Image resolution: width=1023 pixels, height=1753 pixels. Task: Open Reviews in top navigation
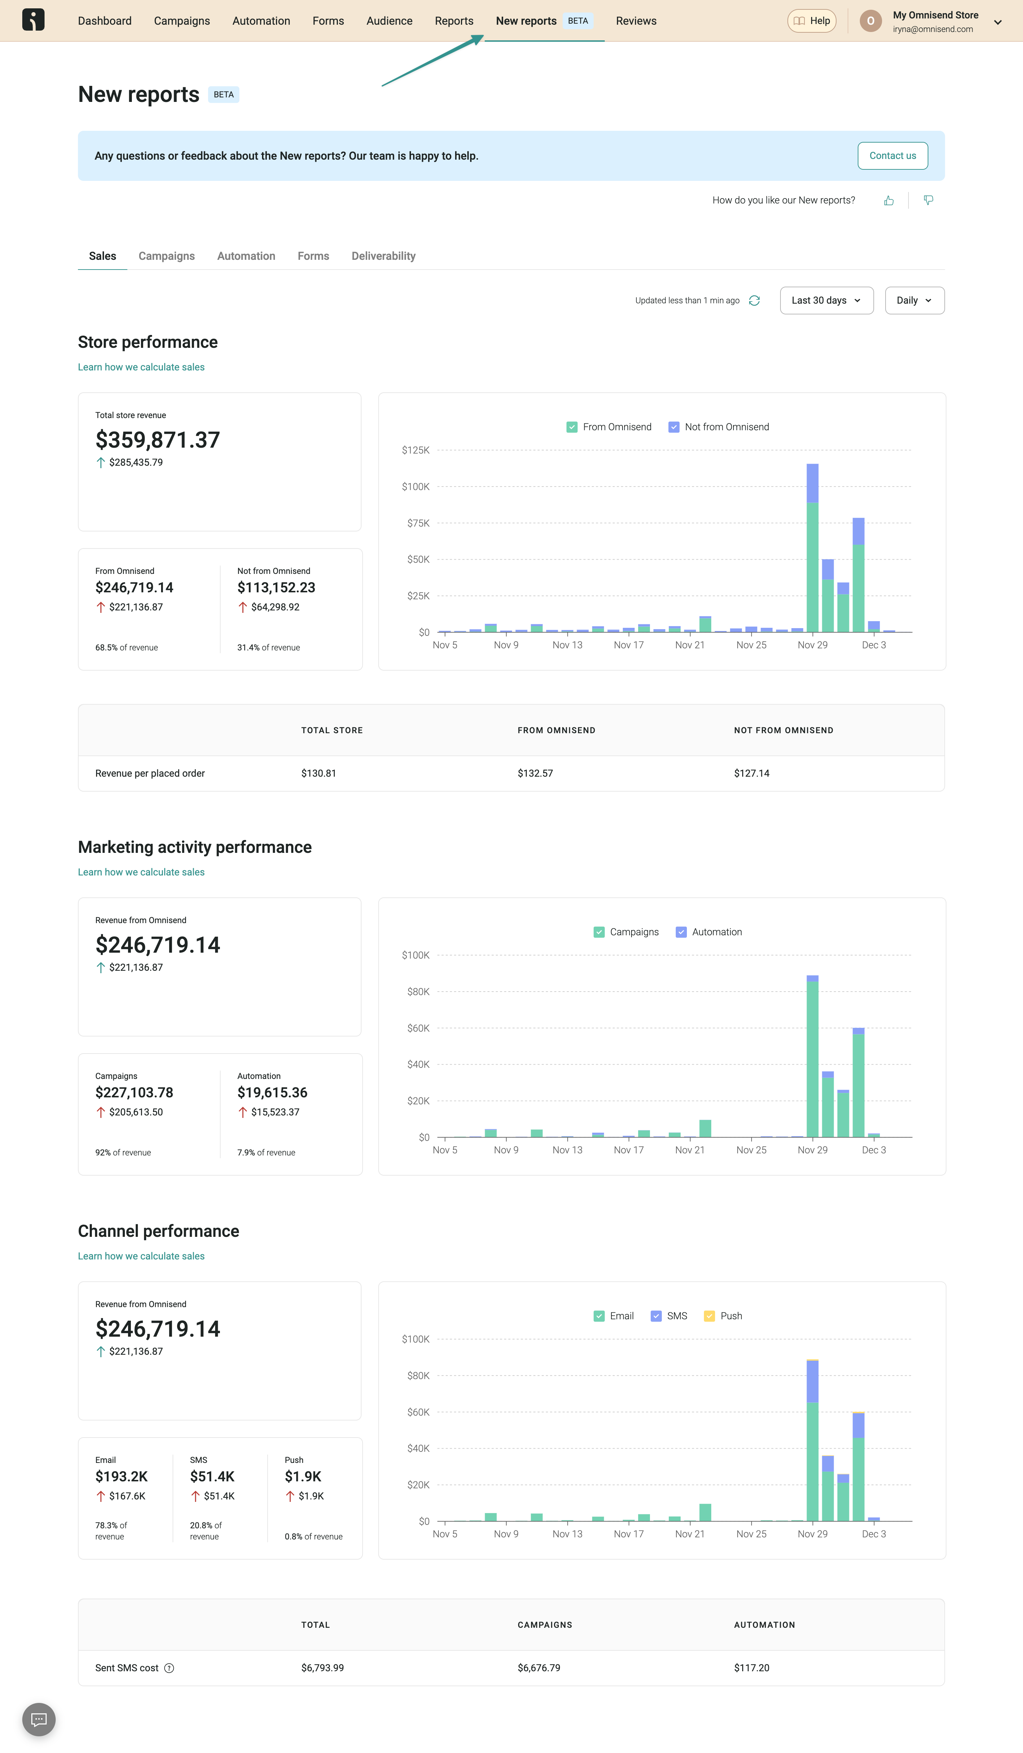pyautogui.click(x=636, y=21)
